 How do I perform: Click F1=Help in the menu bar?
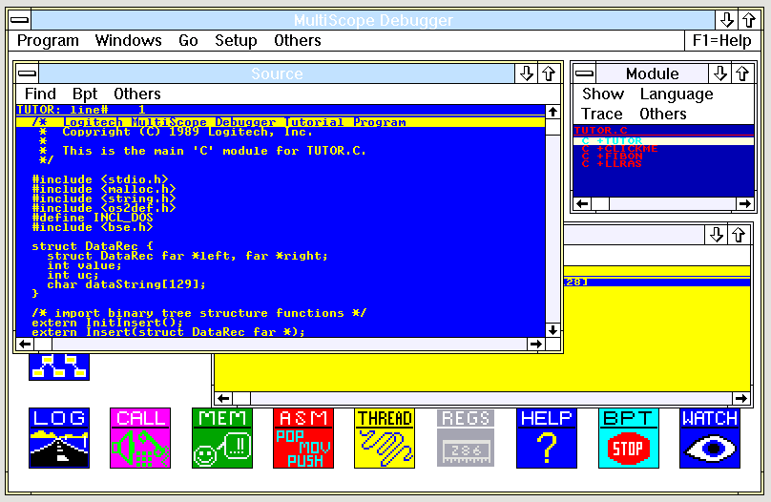point(721,40)
